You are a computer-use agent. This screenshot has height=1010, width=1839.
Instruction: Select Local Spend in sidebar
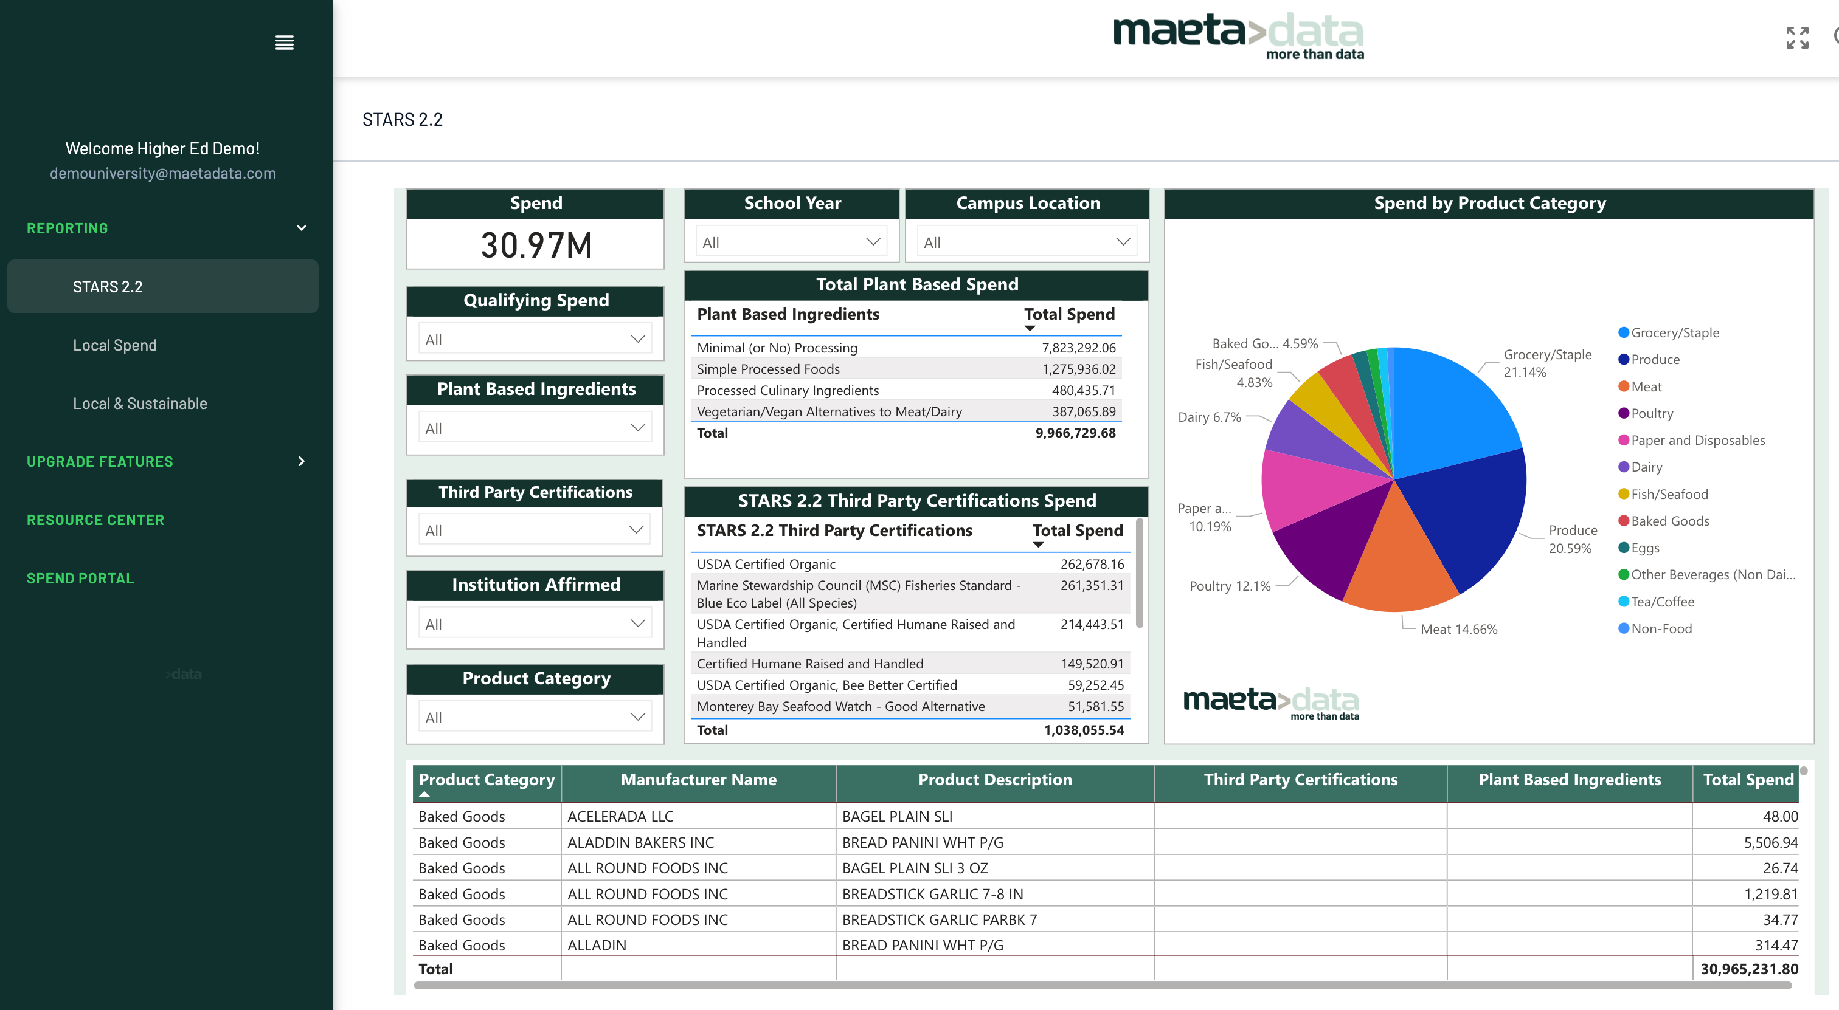114,345
